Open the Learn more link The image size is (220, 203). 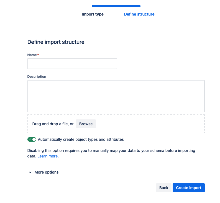tap(48, 156)
